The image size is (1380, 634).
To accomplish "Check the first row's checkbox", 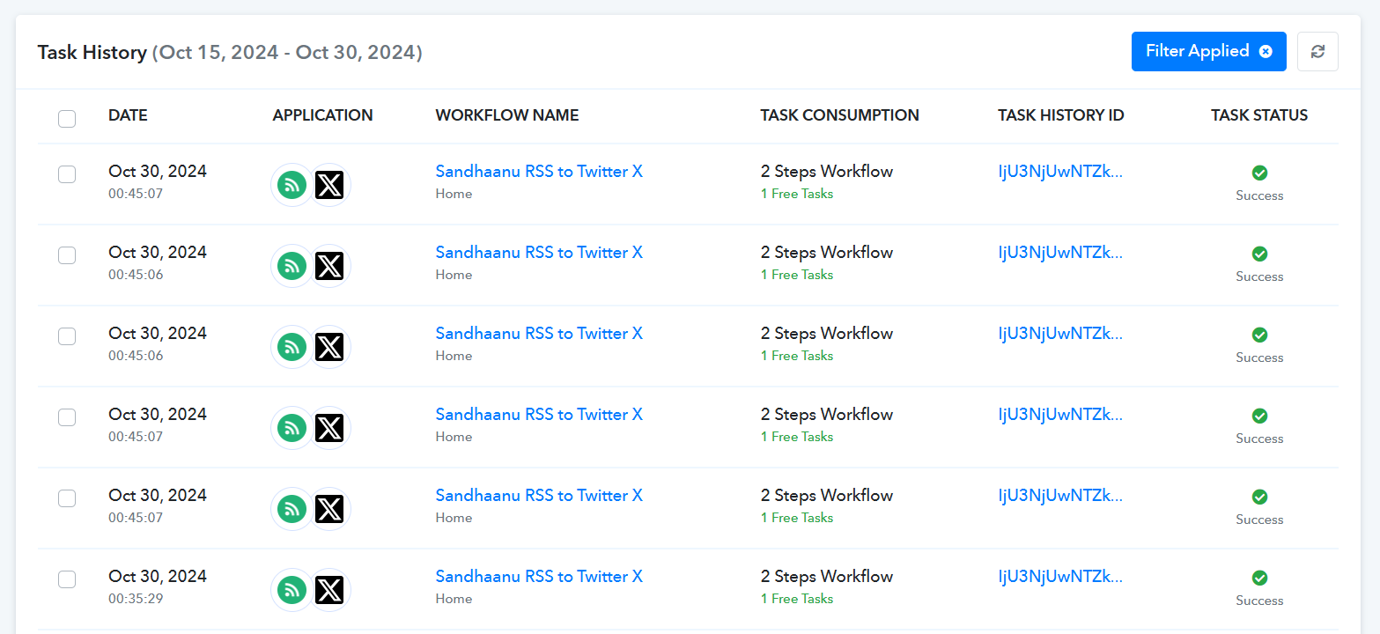I will click(x=67, y=174).
